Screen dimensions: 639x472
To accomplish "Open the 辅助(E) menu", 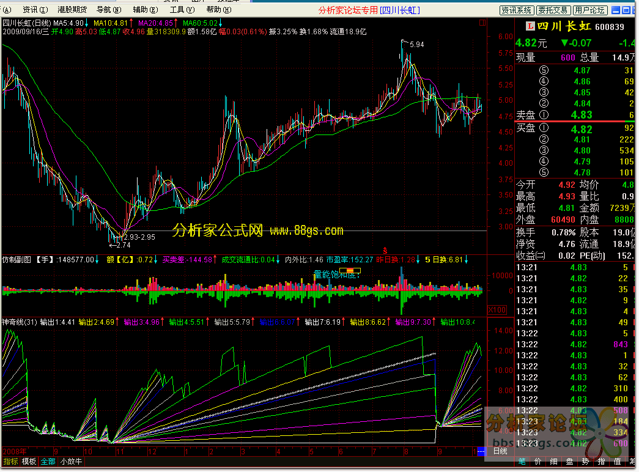I will tap(146, 10).
